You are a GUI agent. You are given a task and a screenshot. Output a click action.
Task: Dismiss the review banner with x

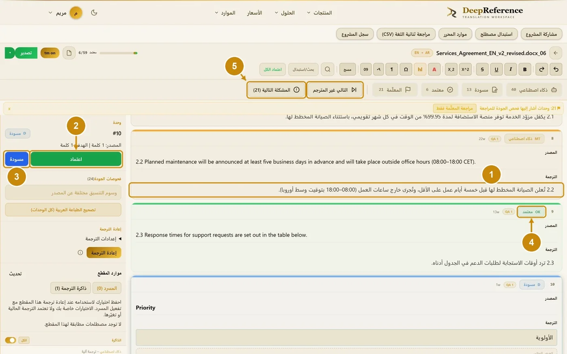tap(9, 108)
